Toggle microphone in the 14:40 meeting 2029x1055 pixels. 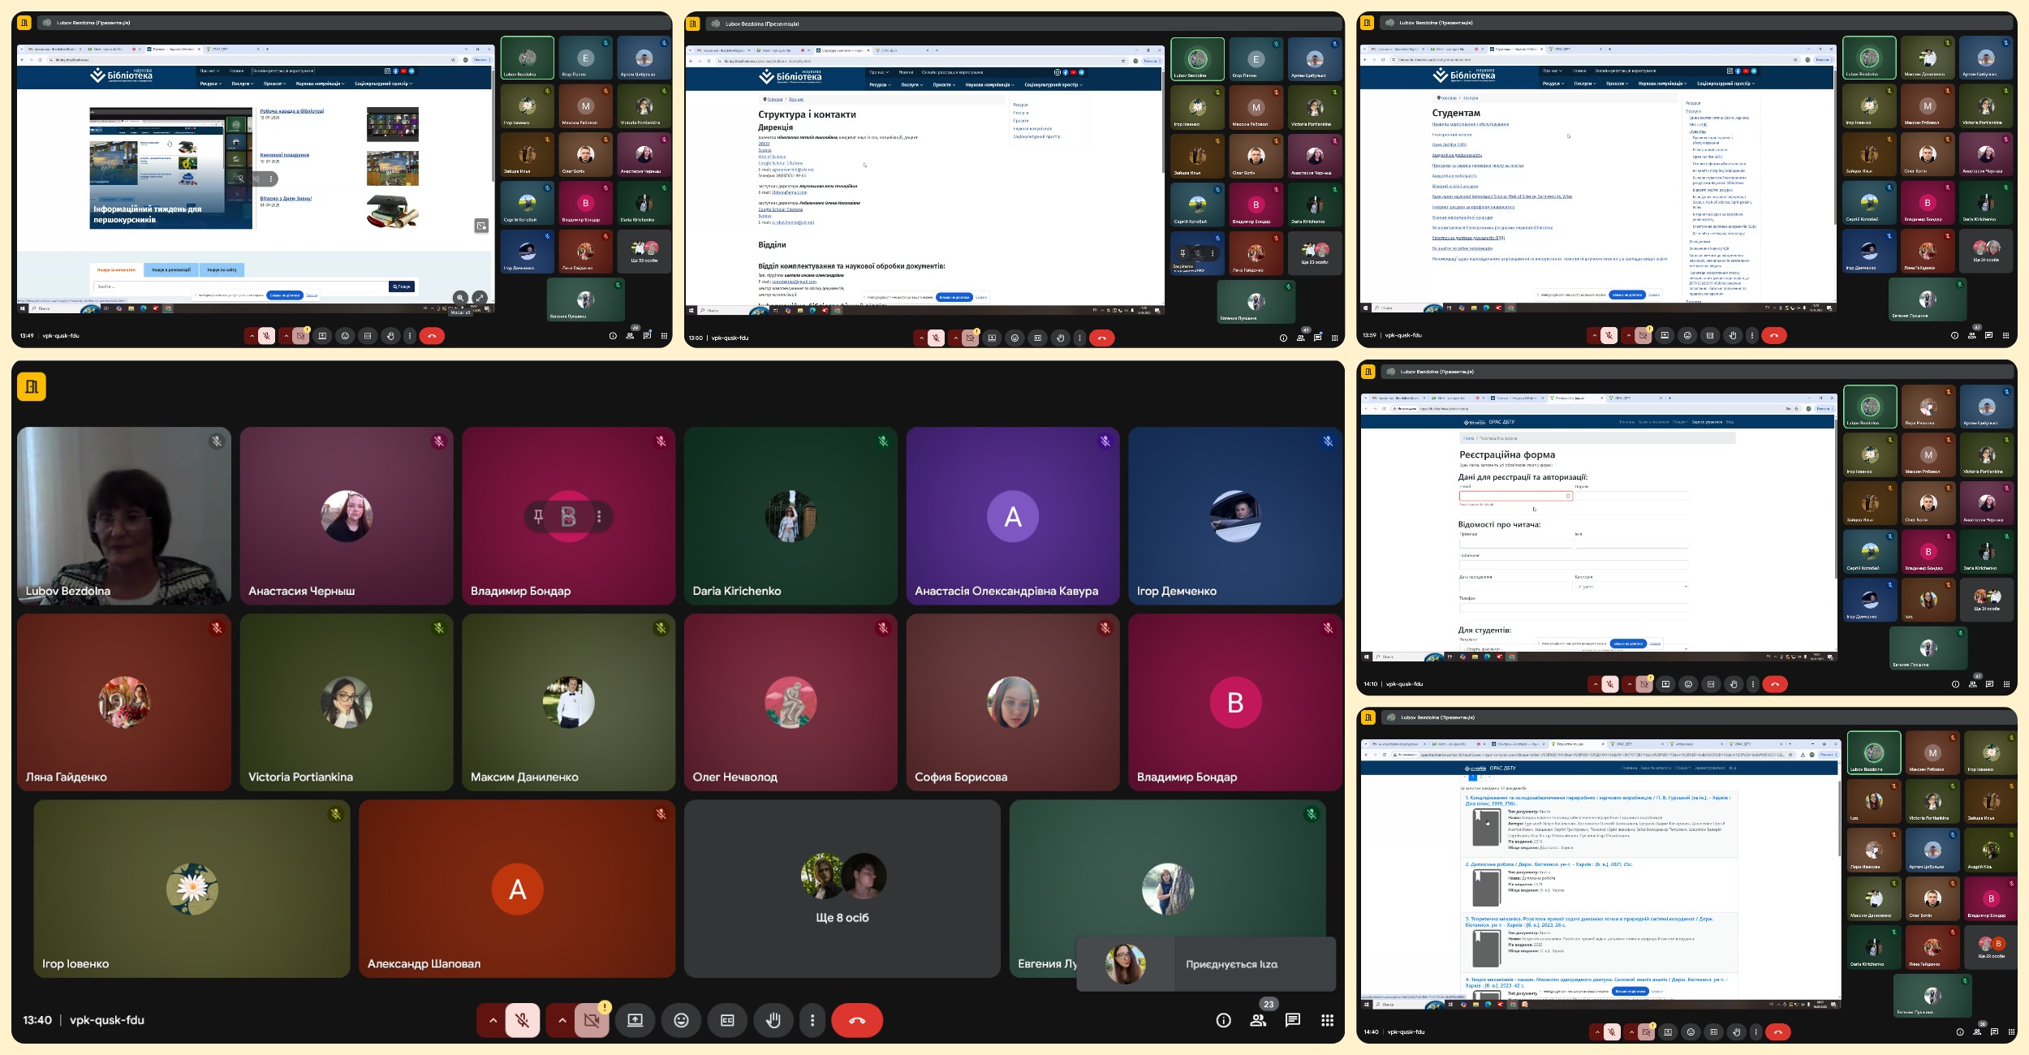coord(1611,1032)
